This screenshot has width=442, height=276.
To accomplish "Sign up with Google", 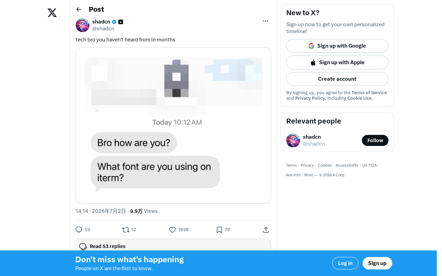I will point(337,46).
